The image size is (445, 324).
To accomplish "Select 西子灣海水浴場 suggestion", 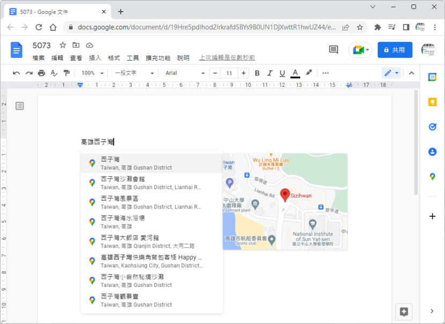I will [152, 222].
